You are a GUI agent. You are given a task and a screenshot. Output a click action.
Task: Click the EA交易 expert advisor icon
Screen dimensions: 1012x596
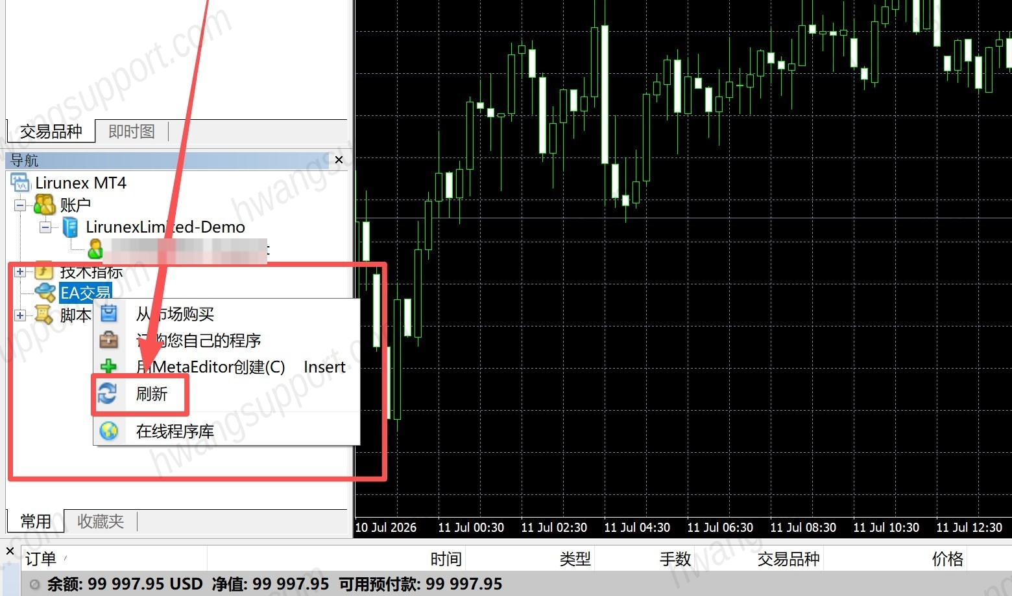45,293
